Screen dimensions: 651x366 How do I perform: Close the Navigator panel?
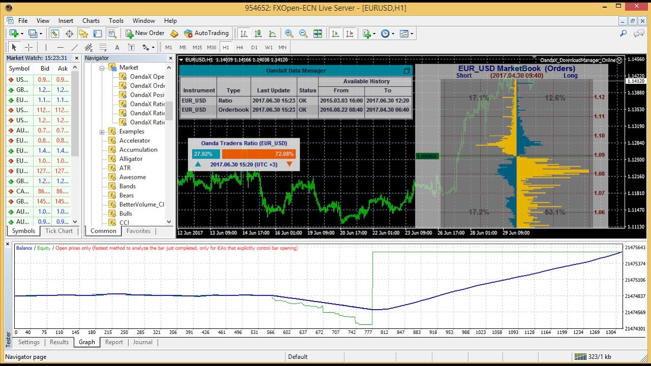tap(170, 58)
